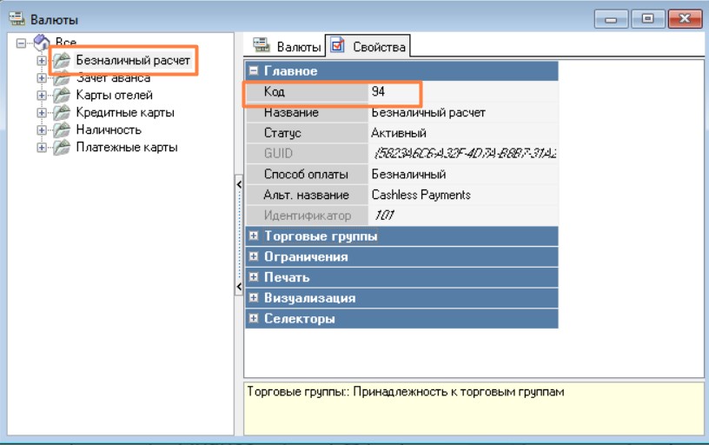Image resolution: width=709 pixels, height=445 pixels.
Task: Expand the Торговые группы section
Action: point(254,236)
